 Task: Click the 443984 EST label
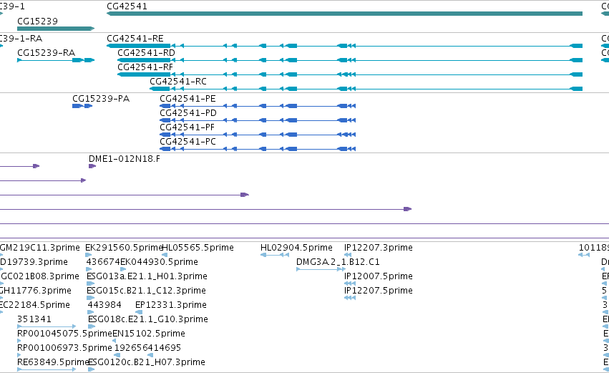point(104,306)
